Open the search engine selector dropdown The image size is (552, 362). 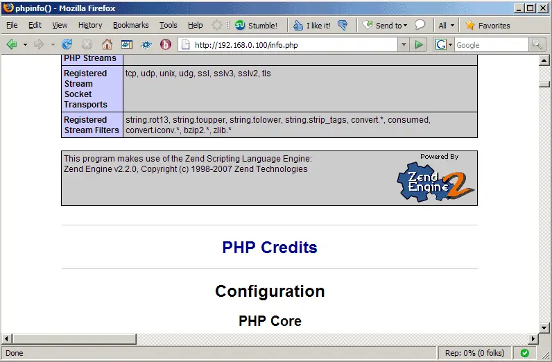(444, 44)
